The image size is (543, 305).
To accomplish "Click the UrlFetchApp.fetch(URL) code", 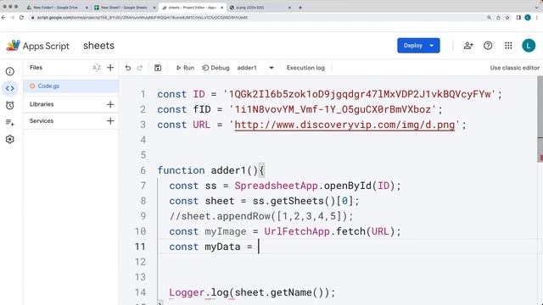I will (x=333, y=231).
